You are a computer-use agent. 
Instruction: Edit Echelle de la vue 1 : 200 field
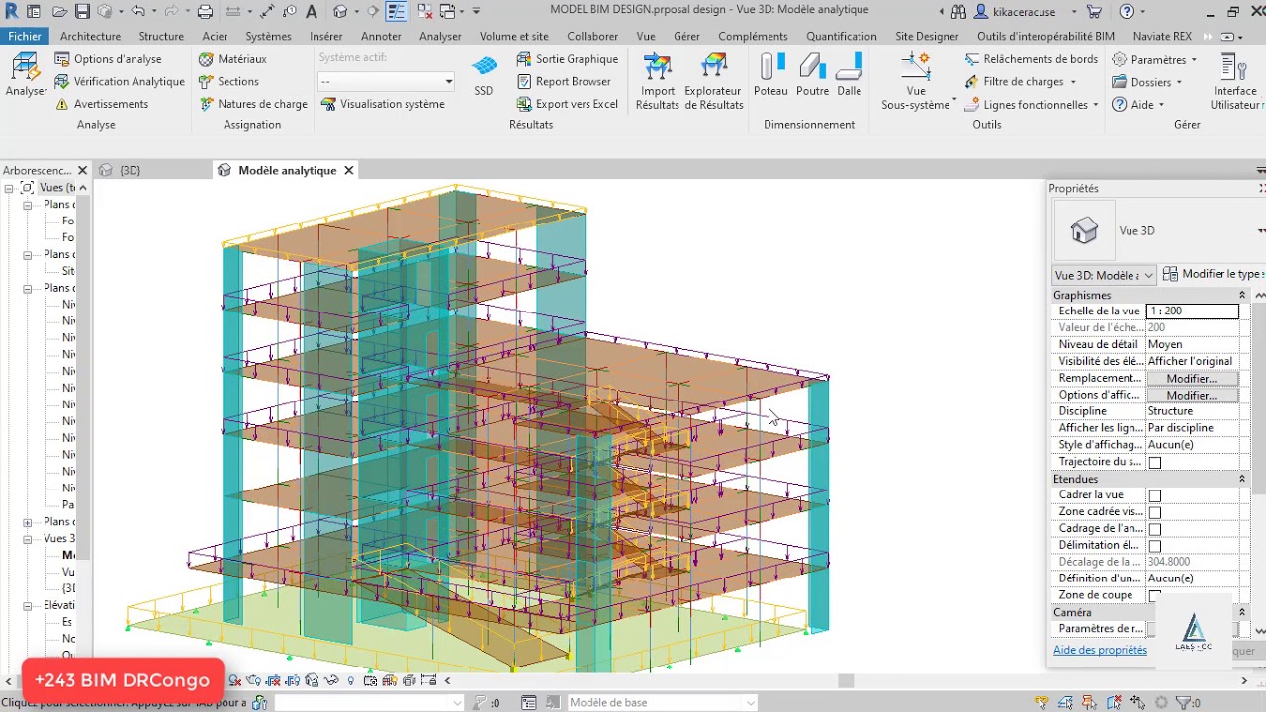tap(1192, 311)
